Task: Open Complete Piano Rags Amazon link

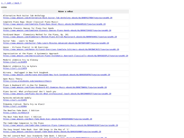Action: (54, 24)
